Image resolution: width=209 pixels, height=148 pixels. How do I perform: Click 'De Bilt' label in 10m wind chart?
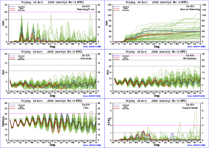pos(86,56)
